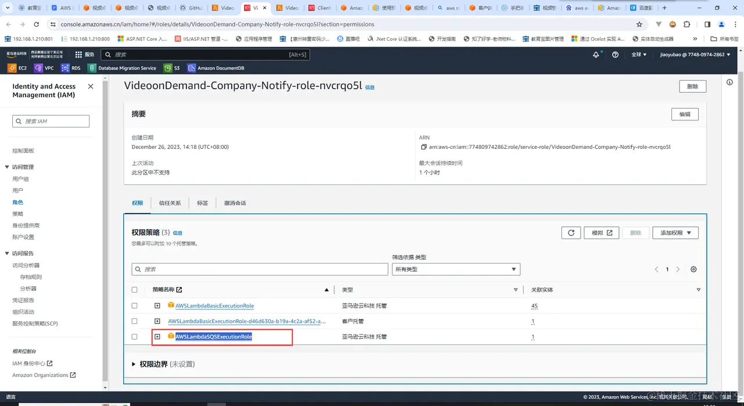The height and width of the screenshot is (406, 744).
Task: Click the 搜索 IAM sidebar search field
Action: pyautogui.click(x=51, y=121)
